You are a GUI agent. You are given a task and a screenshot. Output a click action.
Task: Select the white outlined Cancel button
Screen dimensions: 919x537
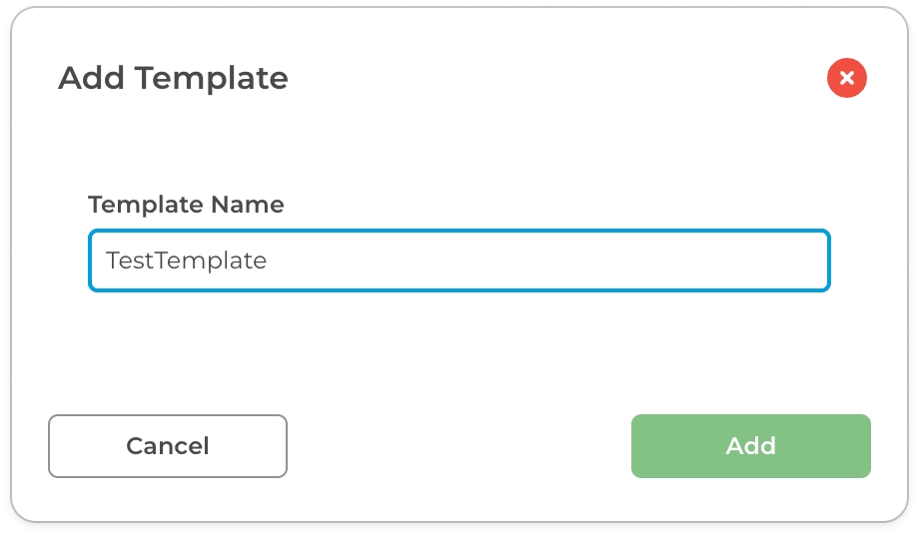(x=168, y=446)
